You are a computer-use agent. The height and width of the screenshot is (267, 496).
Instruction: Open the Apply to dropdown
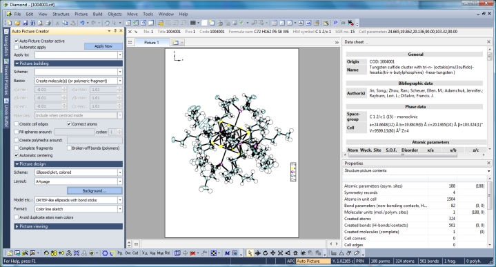coord(120,55)
